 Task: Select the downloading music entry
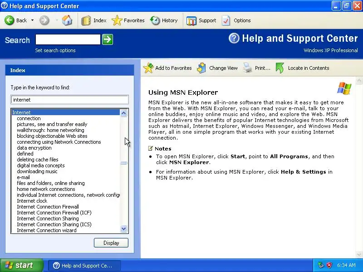pos(37,171)
